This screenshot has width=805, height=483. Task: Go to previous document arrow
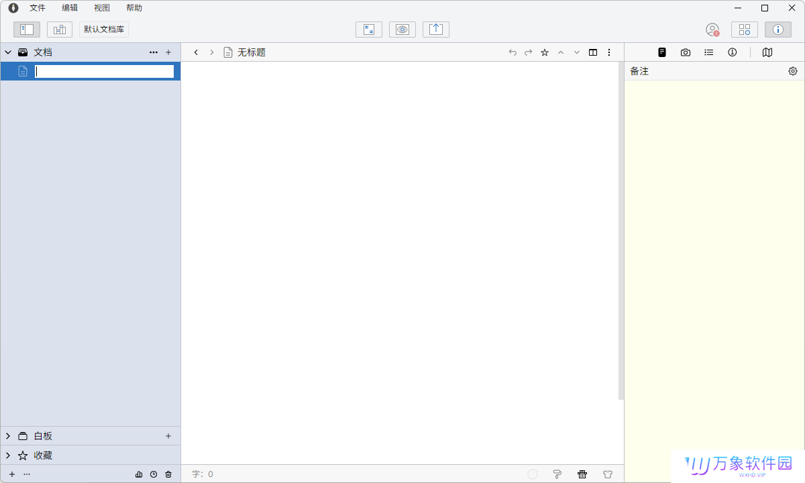pyautogui.click(x=561, y=52)
